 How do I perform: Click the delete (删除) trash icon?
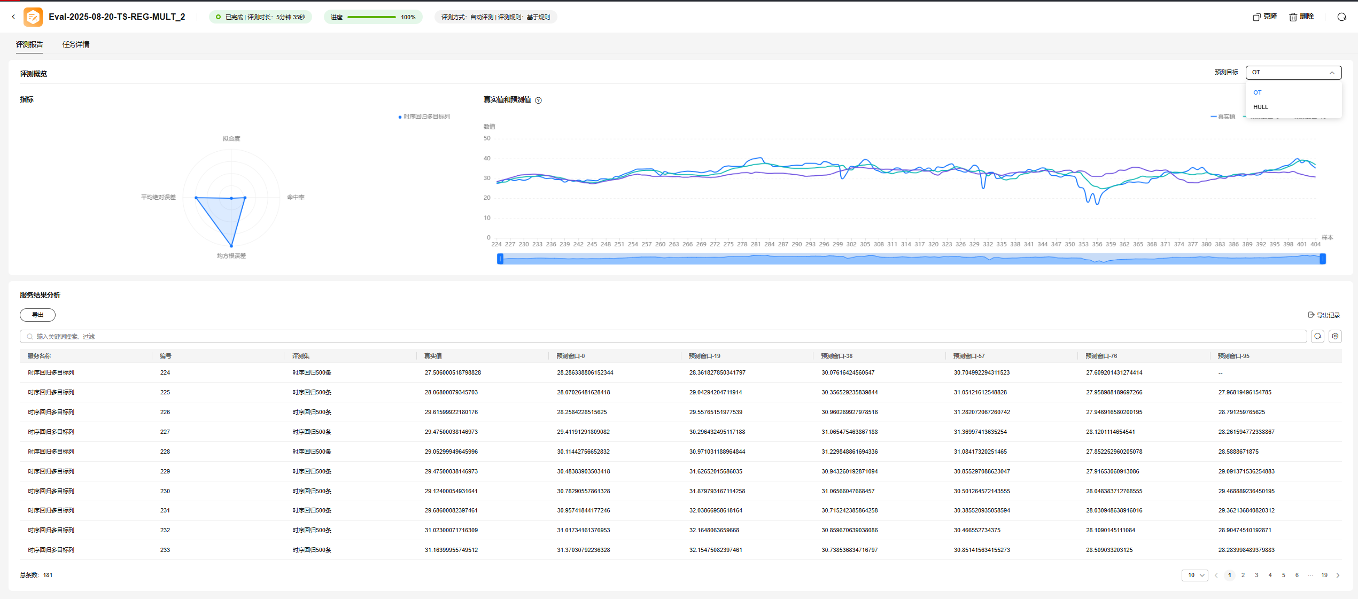pos(1293,17)
